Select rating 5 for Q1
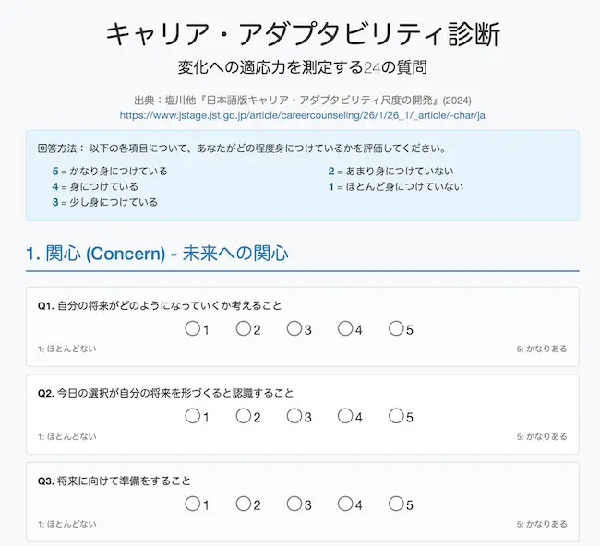 click(396, 328)
